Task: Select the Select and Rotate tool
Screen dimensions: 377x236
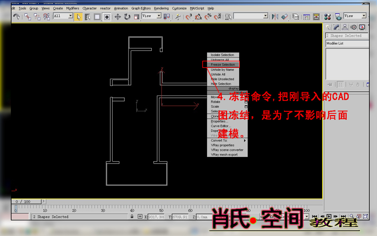Action: pos(127,17)
